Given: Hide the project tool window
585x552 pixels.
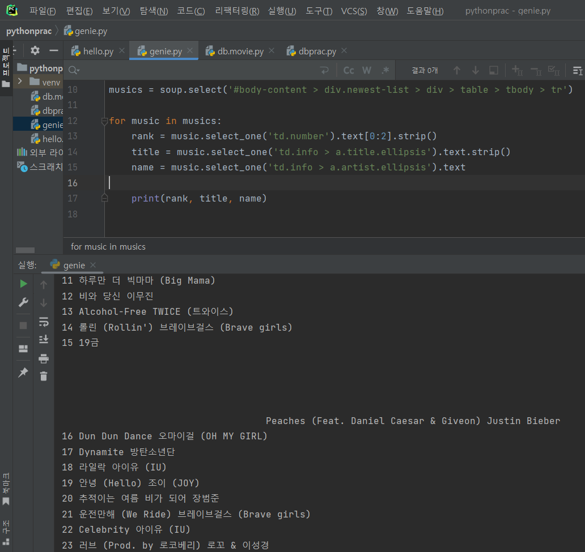Looking at the screenshot, I should [54, 50].
